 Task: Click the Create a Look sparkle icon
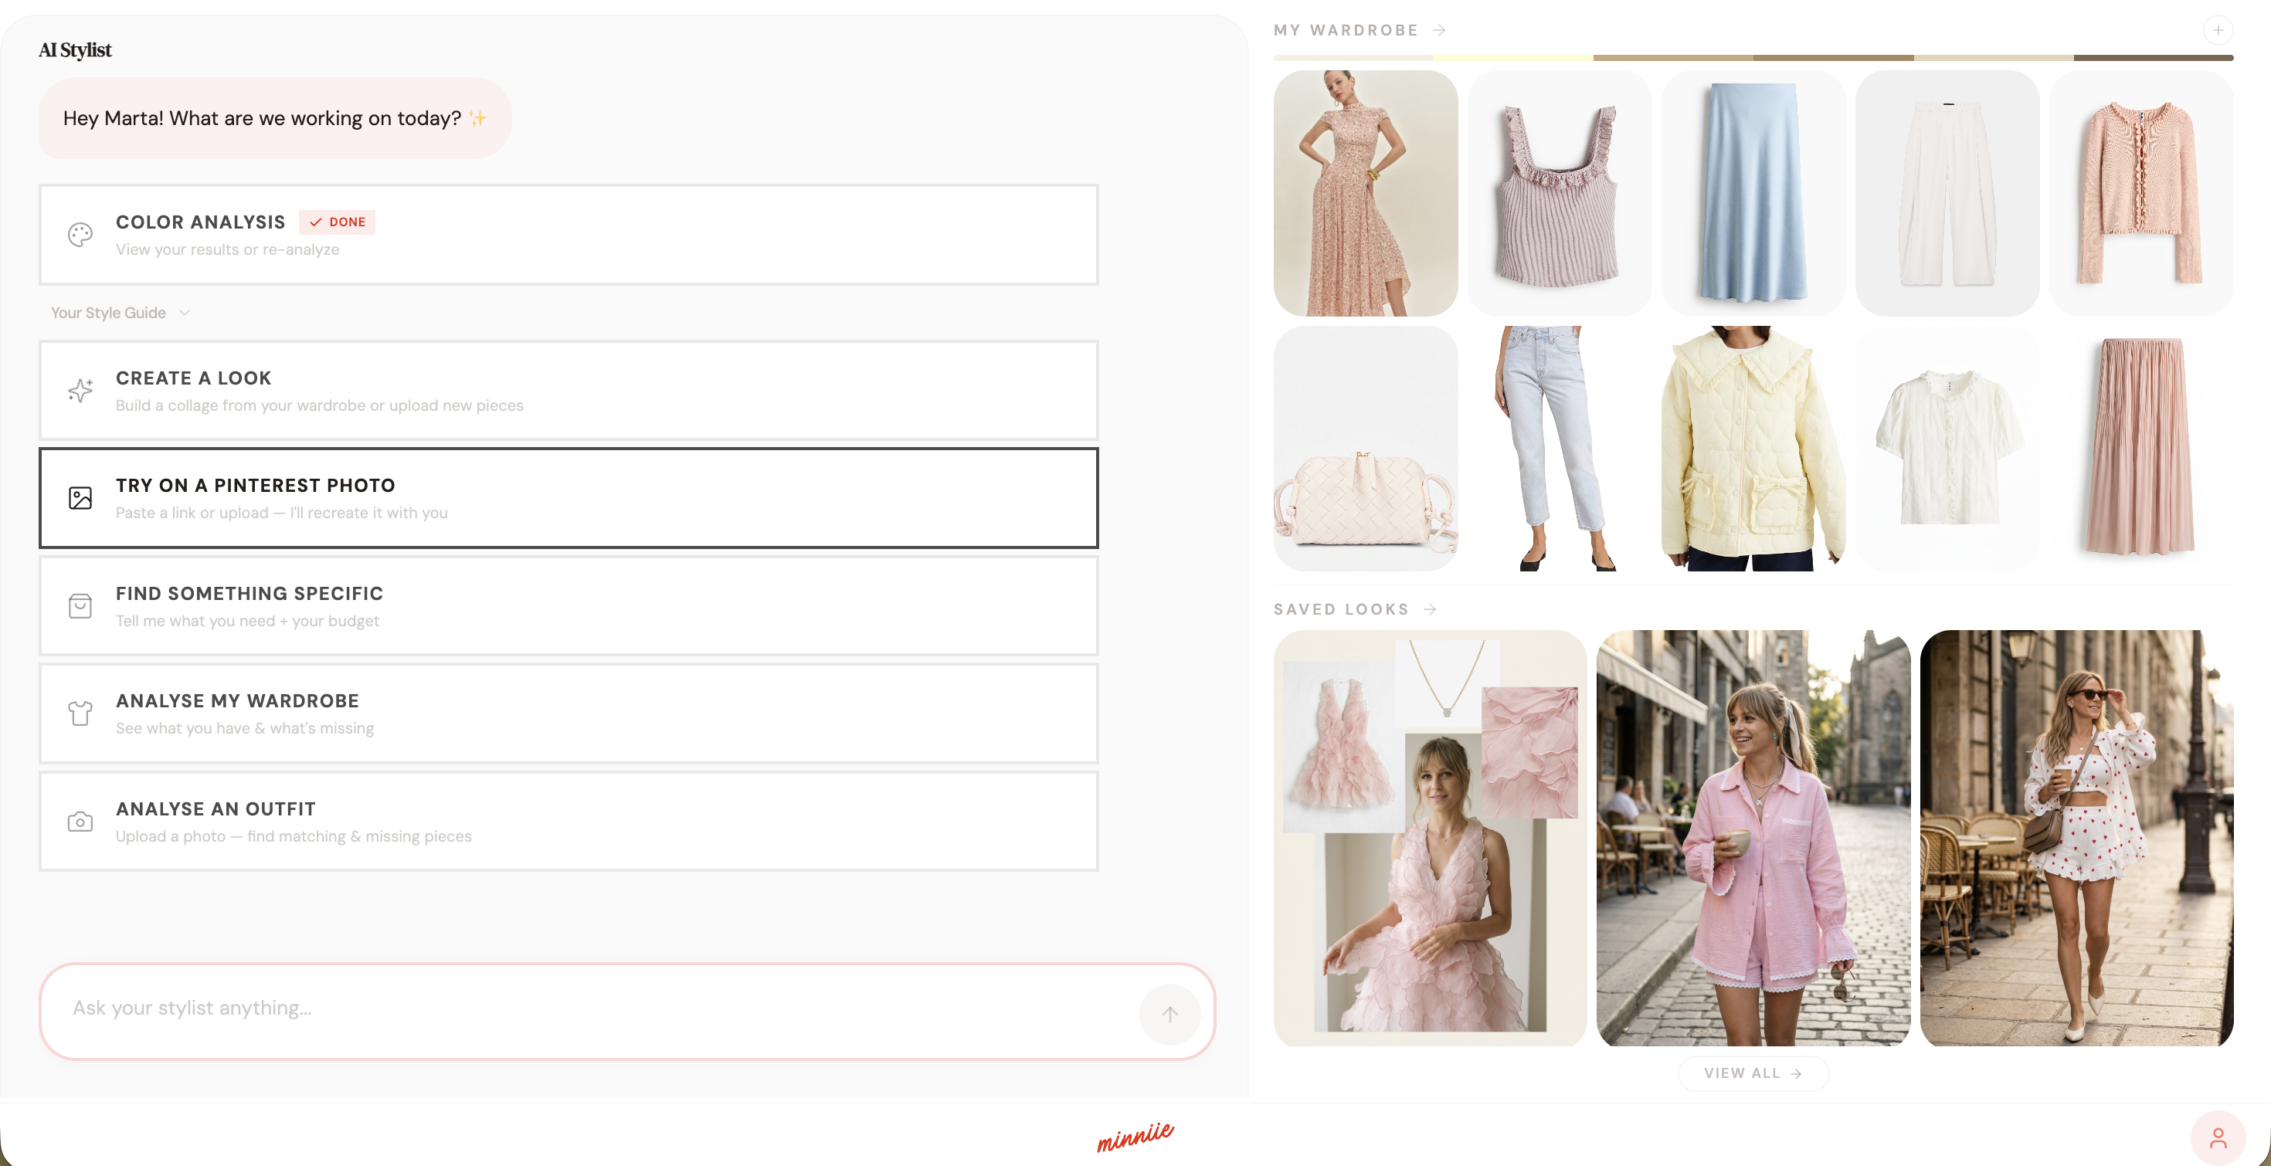point(80,391)
